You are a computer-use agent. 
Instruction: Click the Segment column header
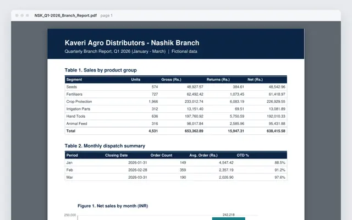(74, 79)
